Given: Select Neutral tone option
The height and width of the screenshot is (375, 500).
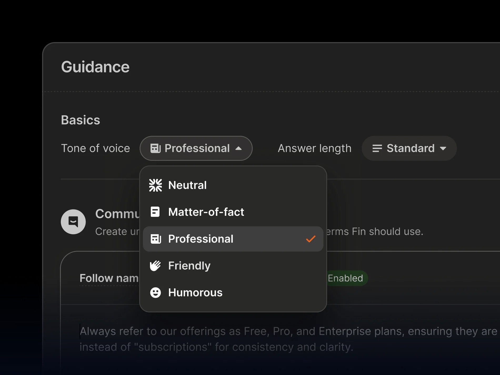Looking at the screenshot, I should coord(233,185).
